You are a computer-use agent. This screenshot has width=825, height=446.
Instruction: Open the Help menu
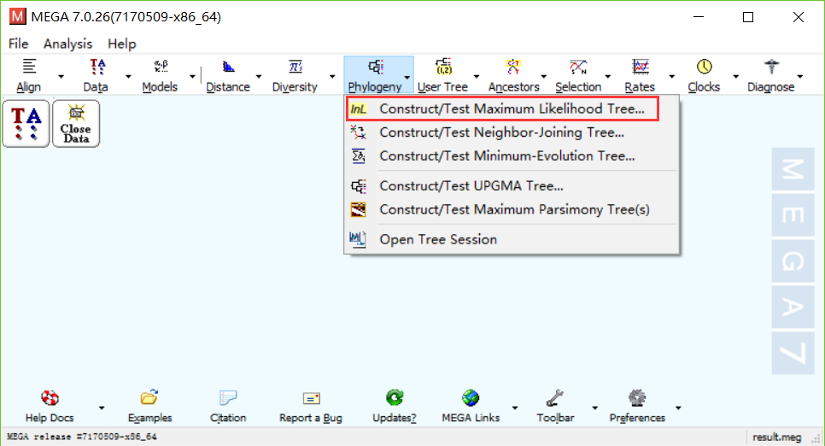[x=122, y=44]
